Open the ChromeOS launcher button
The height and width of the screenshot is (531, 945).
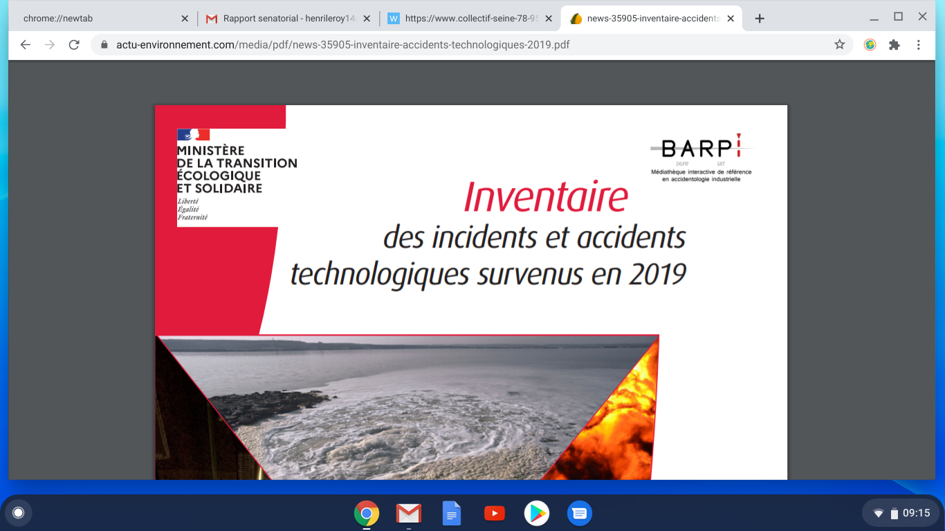tap(19, 513)
